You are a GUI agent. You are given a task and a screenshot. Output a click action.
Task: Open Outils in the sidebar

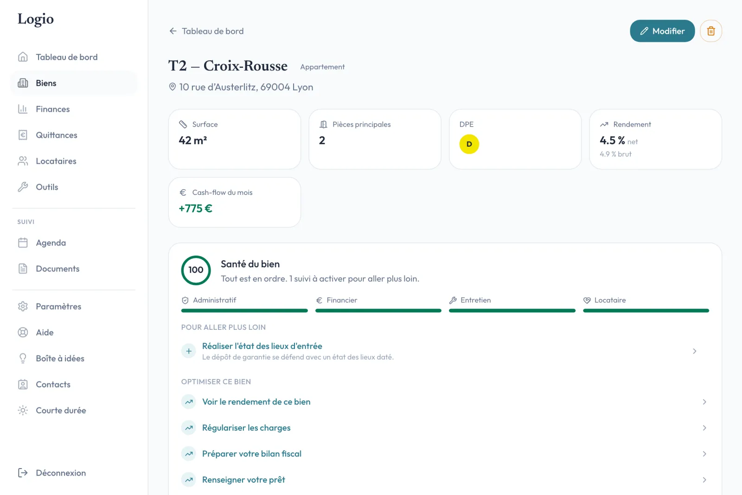(x=74, y=187)
